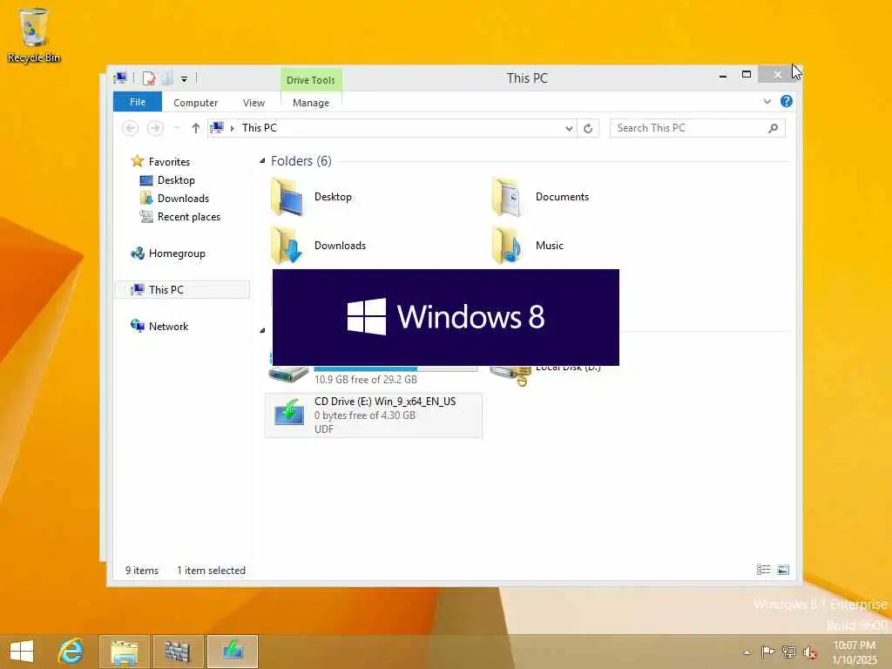892x669 pixels.
Task: Select the local disk with 10.9 GB free
Action: click(x=373, y=375)
